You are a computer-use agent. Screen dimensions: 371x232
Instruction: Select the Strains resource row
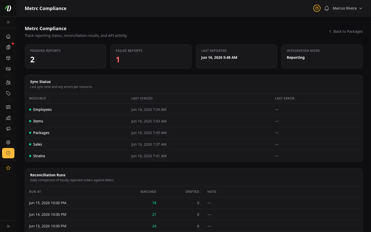click(194, 156)
